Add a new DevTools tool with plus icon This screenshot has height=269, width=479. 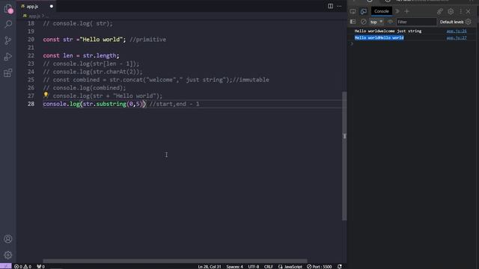pyautogui.click(x=406, y=11)
